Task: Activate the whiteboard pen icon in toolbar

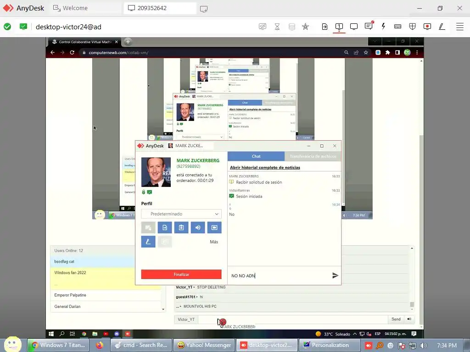Action: (442, 27)
